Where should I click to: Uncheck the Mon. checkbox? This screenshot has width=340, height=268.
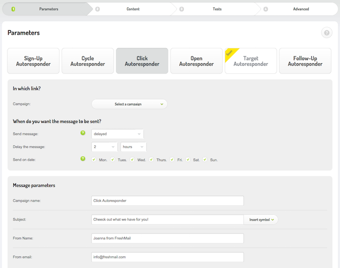pyautogui.click(x=93, y=160)
